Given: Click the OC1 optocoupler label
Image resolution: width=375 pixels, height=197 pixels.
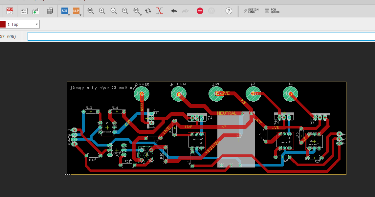Looking at the screenshot, I should 117,153.
